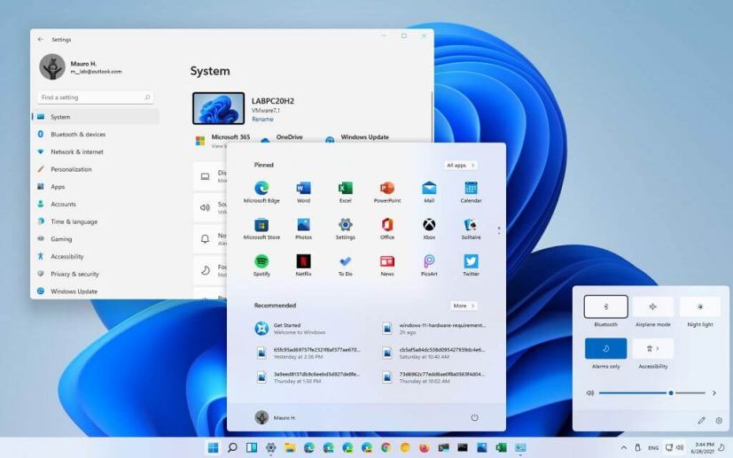Launch PicsArt from the Start menu
Image resolution: width=733 pixels, height=458 pixels.
point(429,266)
